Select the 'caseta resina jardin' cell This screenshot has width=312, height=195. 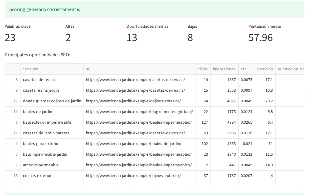pos(52,90)
